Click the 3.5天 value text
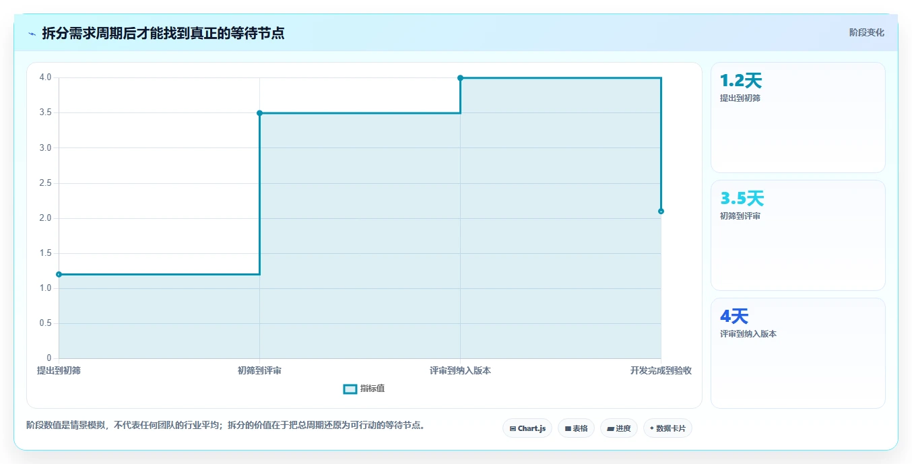Viewport: 912px width, 464px height. pyautogui.click(x=742, y=199)
